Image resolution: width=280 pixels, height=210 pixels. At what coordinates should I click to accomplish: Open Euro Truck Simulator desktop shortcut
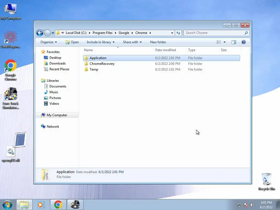(11, 98)
